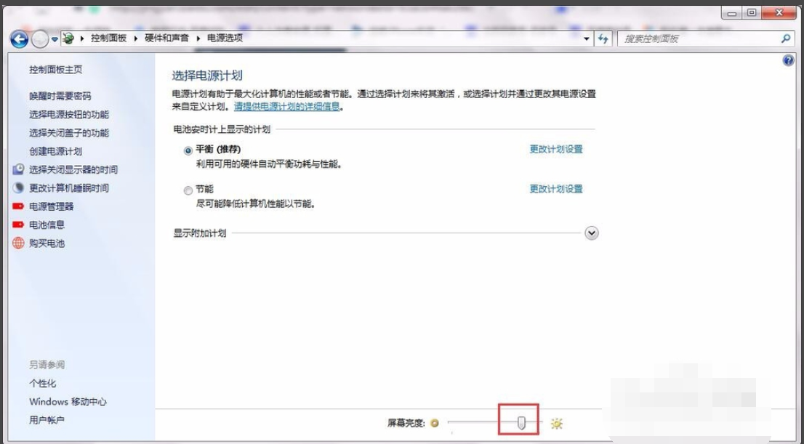Click the 另请参阅 label
This screenshot has width=804, height=444.
coord(47,365)
